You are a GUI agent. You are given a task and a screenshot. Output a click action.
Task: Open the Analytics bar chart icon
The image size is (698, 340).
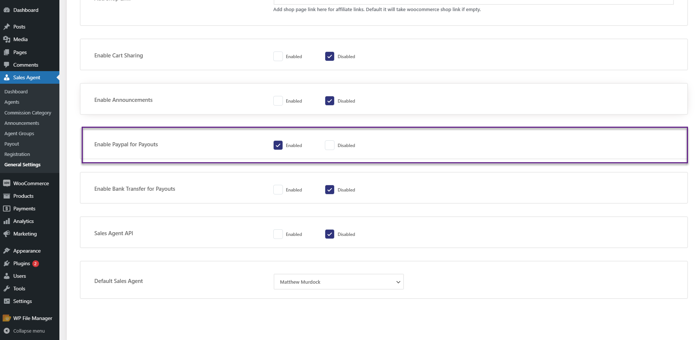pyautogui.click(x=7, y=221)
